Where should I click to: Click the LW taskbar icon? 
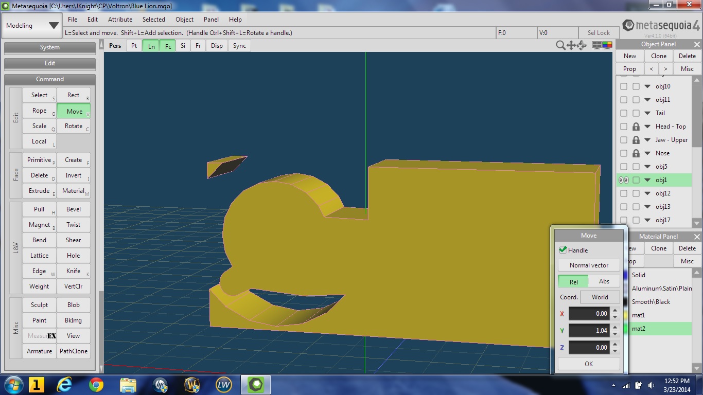coord(224,384)
